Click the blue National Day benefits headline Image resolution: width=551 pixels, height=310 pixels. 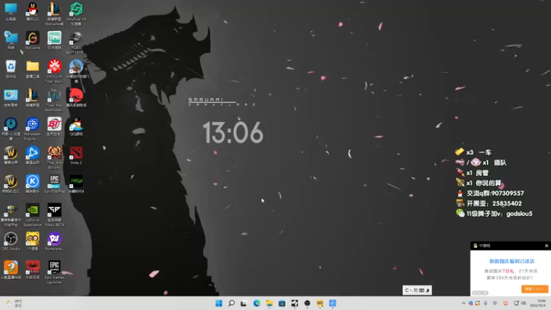coord(512,261)
